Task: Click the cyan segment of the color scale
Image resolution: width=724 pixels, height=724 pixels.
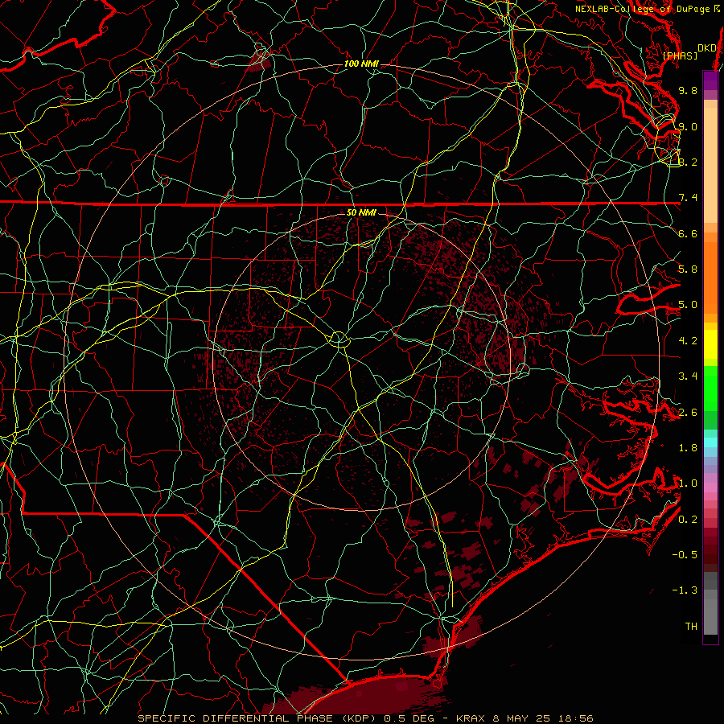Action: 710,442
